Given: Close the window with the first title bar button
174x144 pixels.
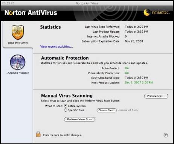Looking at the screenshot, I should pyautogui.click(x=4, y=3).
